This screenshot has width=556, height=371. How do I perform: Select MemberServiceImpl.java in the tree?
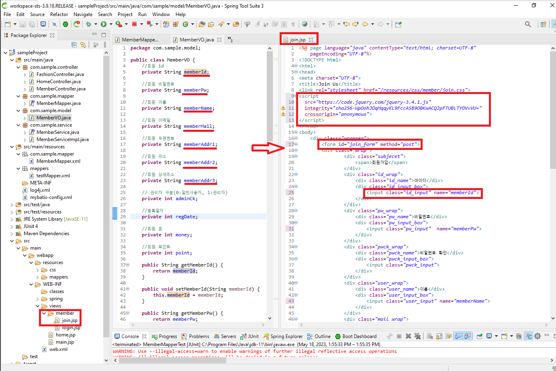(x=62, y=139)
